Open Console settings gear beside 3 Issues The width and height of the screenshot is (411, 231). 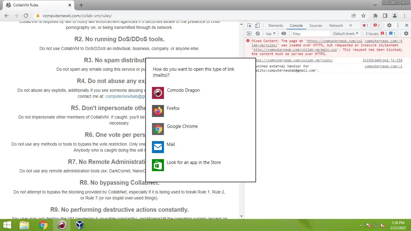tap(406, 34)
